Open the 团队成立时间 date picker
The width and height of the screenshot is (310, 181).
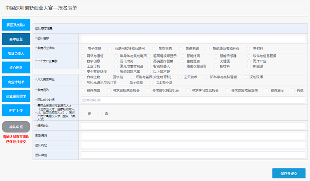pos(193,100)
